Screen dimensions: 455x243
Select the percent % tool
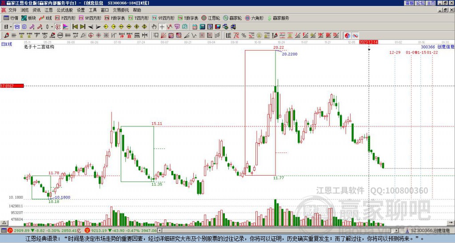(x=243, y=35)
